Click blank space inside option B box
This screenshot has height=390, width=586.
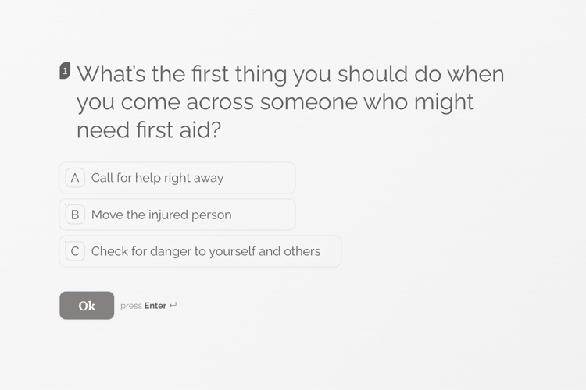coord(263,214)
